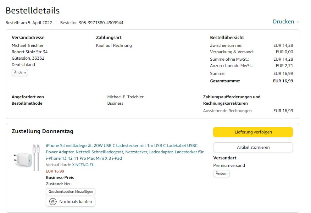This screenshot has height=213, width=311.
Task: Cancel item via Artikel stornieren button
Action: 253,147
